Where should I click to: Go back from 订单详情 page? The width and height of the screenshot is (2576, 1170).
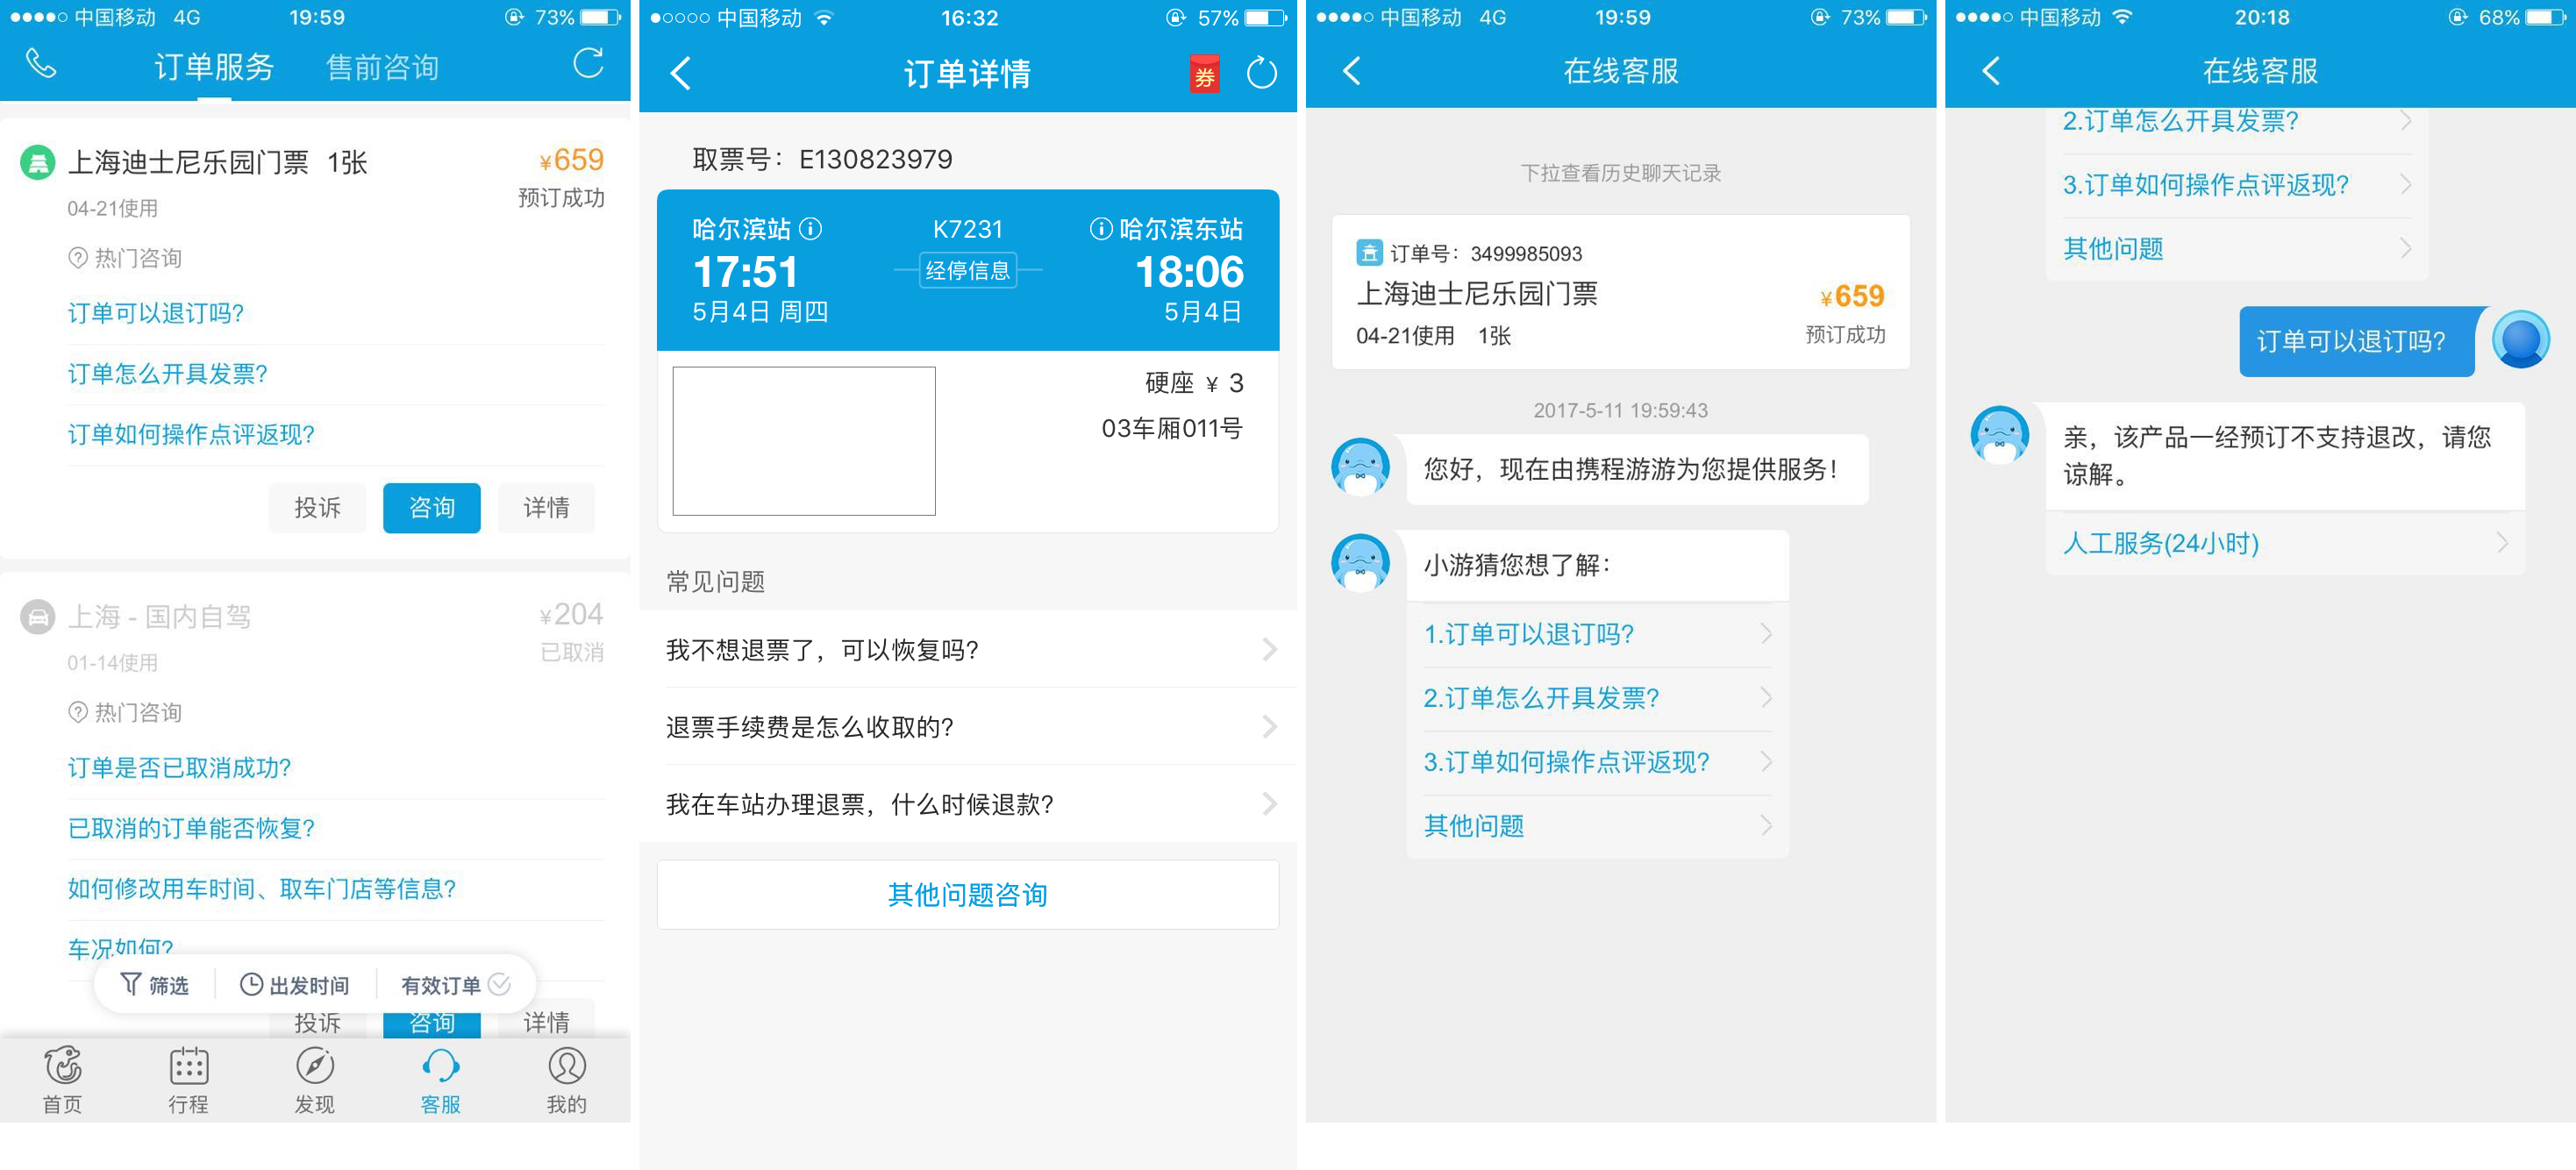click(681, 73)
